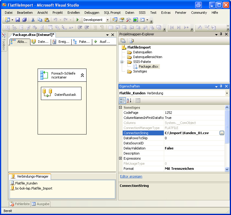Select the Datenquellen folder
Screen dimensions: 231x215
pyautogui.click(x=142, y=52)
